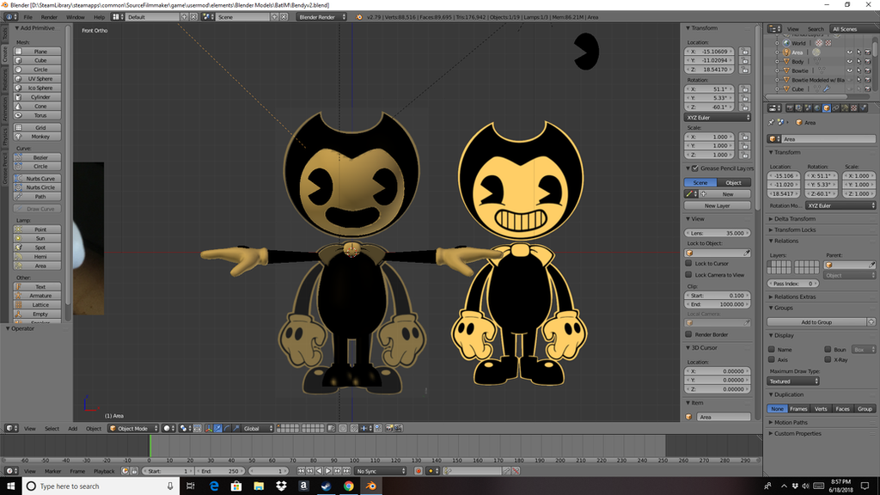Open the Texture properties tab icon

coord(854,107)
